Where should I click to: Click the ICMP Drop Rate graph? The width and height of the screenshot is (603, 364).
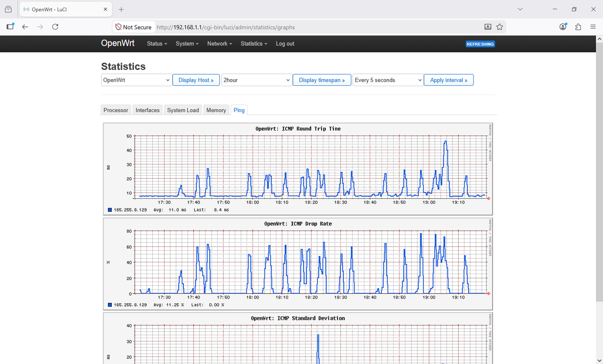(298, 264)
